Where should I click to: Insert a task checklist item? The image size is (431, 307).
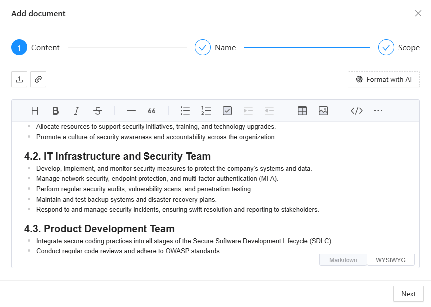(x=227, y=110)
